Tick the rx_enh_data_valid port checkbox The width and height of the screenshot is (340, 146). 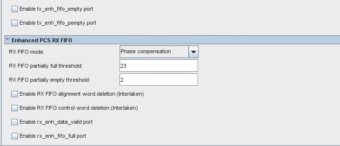click(x=15, y=122)
